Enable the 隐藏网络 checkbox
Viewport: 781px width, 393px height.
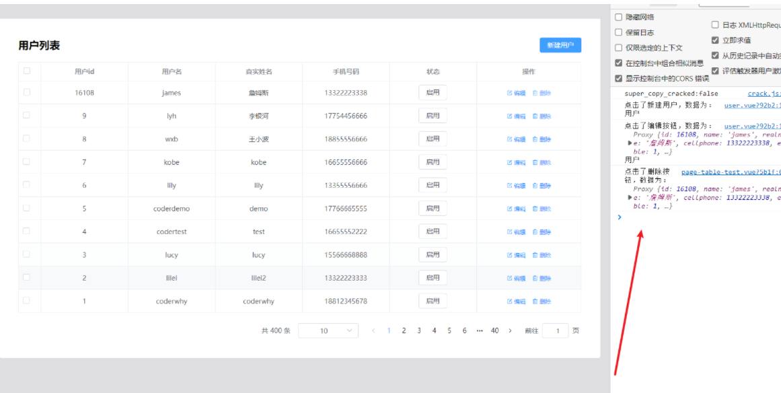[x=619, y=17]
